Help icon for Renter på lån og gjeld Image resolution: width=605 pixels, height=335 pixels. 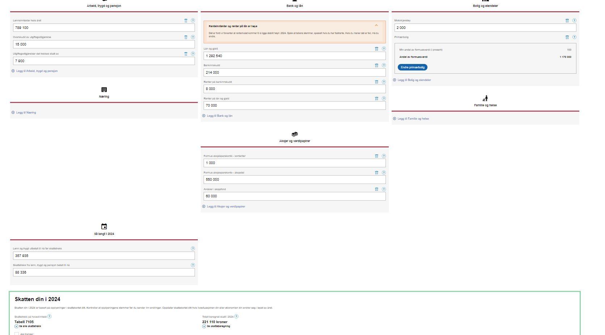(384, 99)
